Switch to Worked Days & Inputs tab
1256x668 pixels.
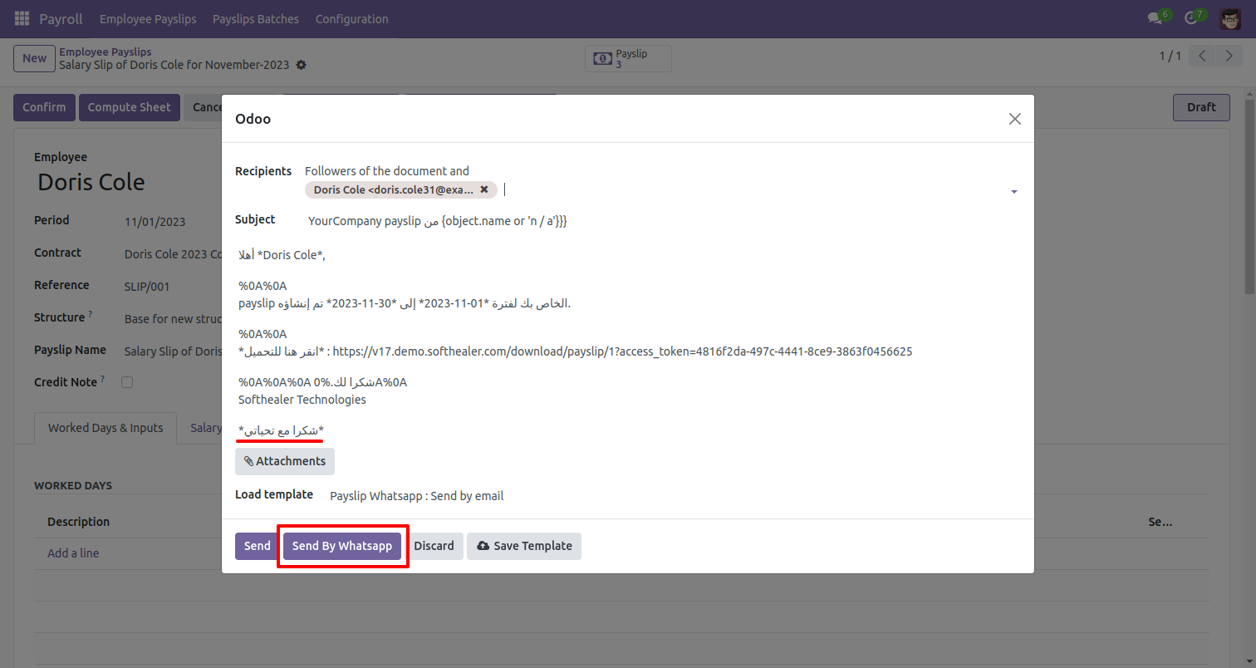coord(105,428)
